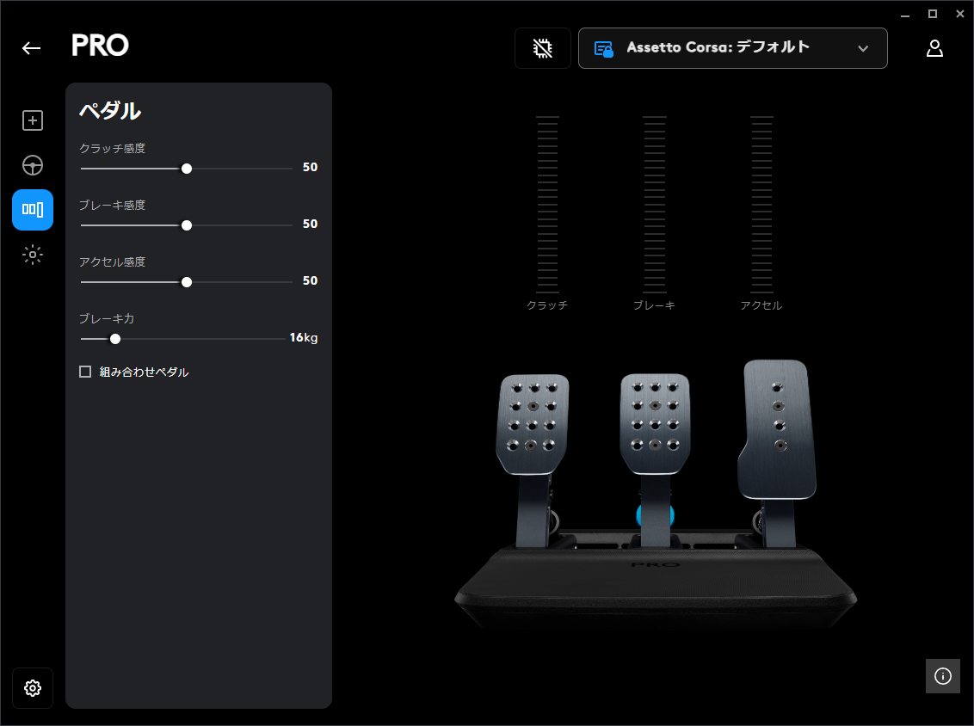This screenshot has height=726, width=974.
Task: Click the 16kg brake force value
Action: (x=304, y=338)
